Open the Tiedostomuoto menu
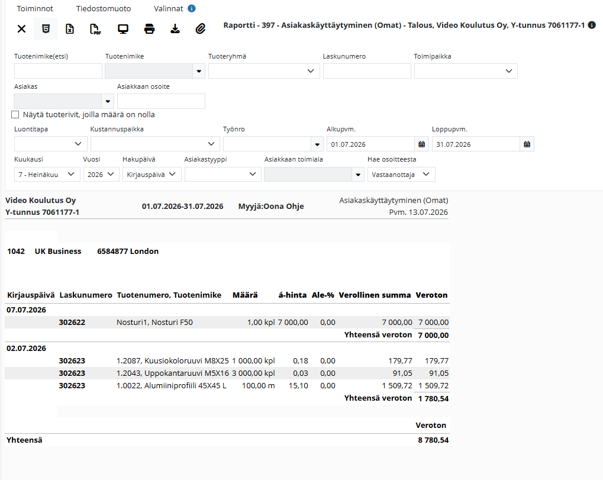603x480 pixels. 104,8
